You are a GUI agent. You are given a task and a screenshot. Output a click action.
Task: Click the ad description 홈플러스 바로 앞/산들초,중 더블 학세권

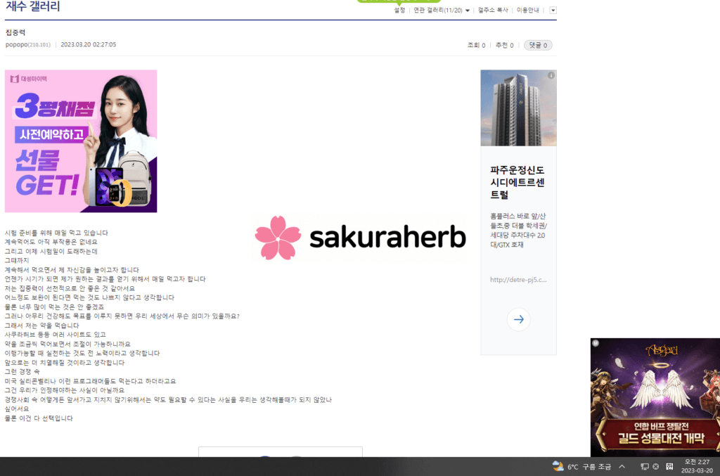pyautogui.click(x=518, y=231)
